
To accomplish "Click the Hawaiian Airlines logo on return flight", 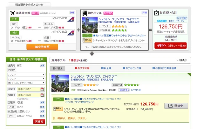I will point(71,33).
